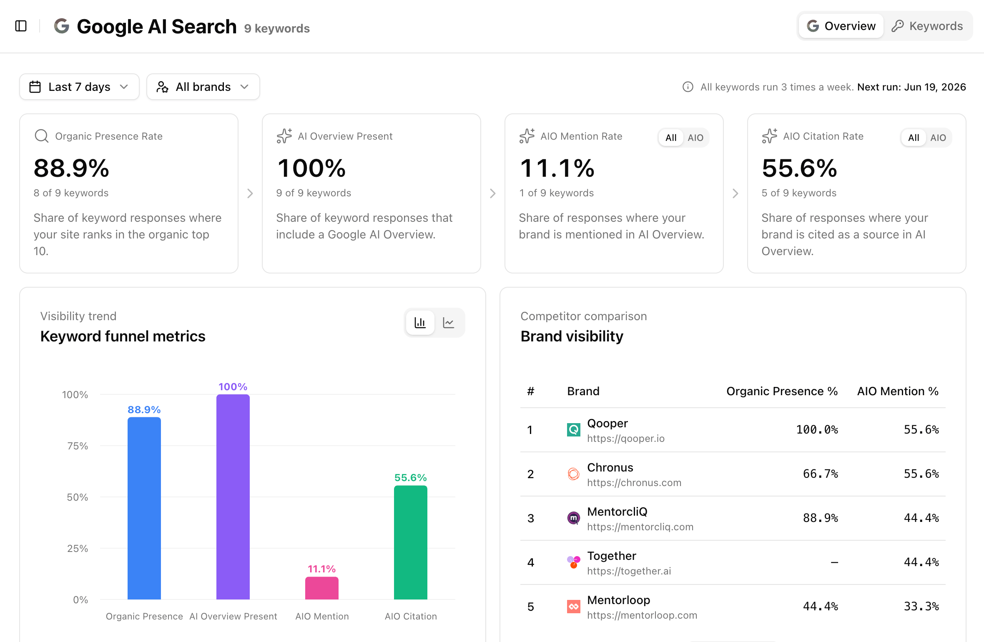Click the info icon beside run schedule
The image size is (984, 642).
[688, 87]
